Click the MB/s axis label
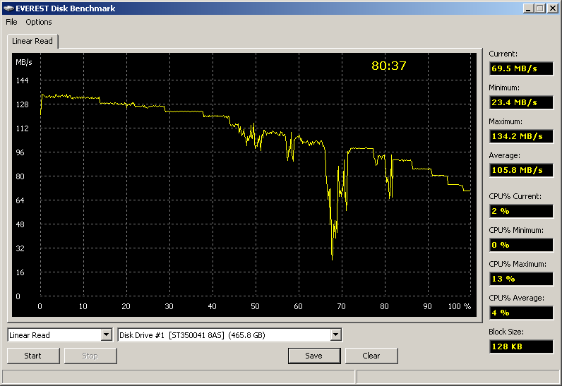 [x=24, y=62]
